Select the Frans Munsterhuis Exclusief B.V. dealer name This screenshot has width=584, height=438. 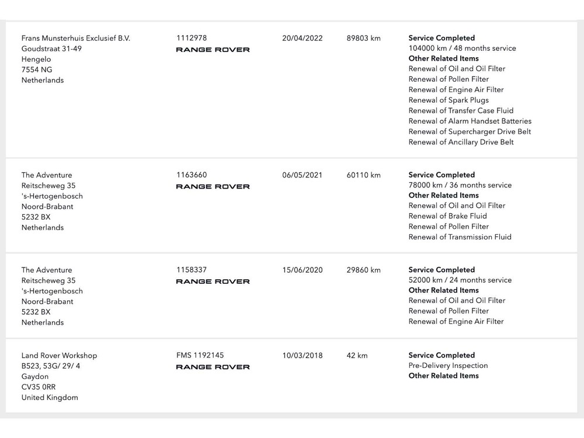[x=76, y=39]
